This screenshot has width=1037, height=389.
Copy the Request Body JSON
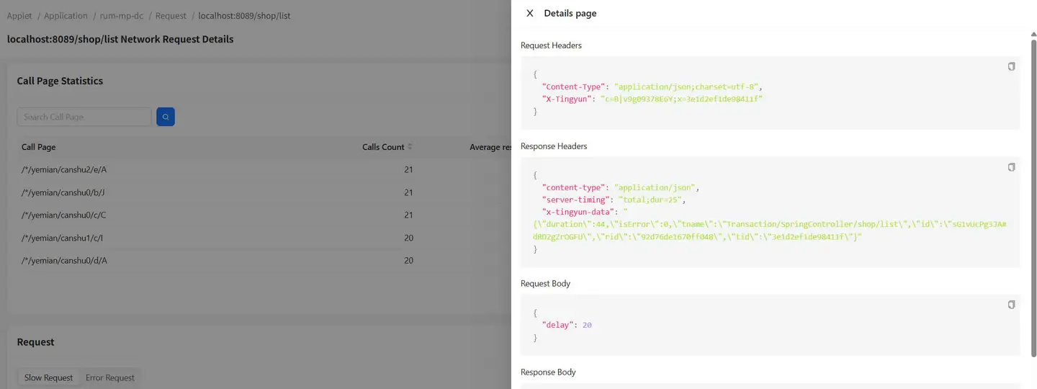tap(1011, 305)
